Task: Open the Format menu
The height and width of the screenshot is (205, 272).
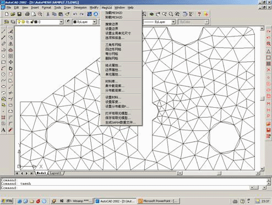Action: (x=46, y=8)
